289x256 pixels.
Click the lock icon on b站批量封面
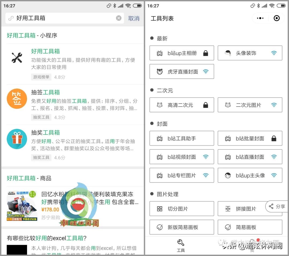(x=274, y=138)
